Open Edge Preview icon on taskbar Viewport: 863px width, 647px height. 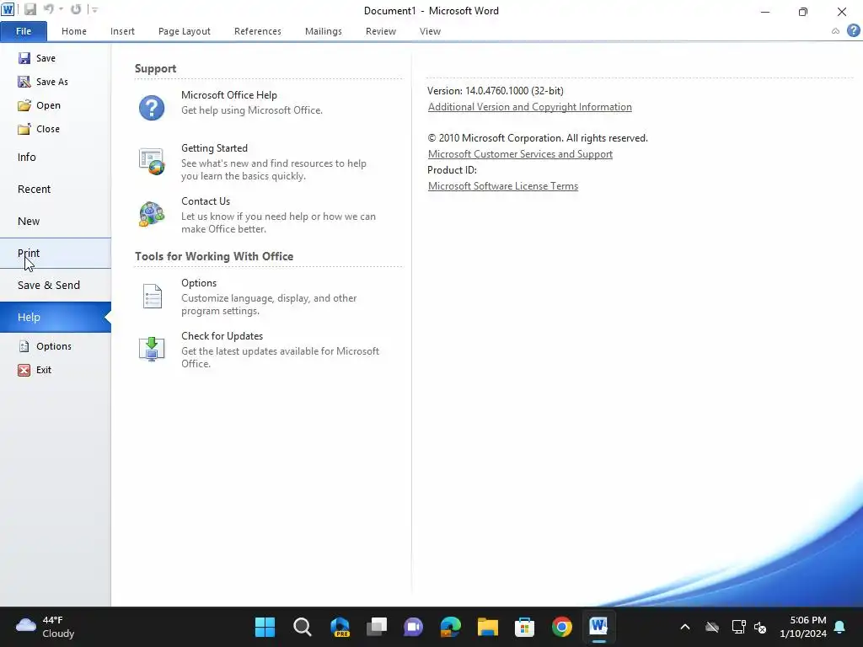340,627
